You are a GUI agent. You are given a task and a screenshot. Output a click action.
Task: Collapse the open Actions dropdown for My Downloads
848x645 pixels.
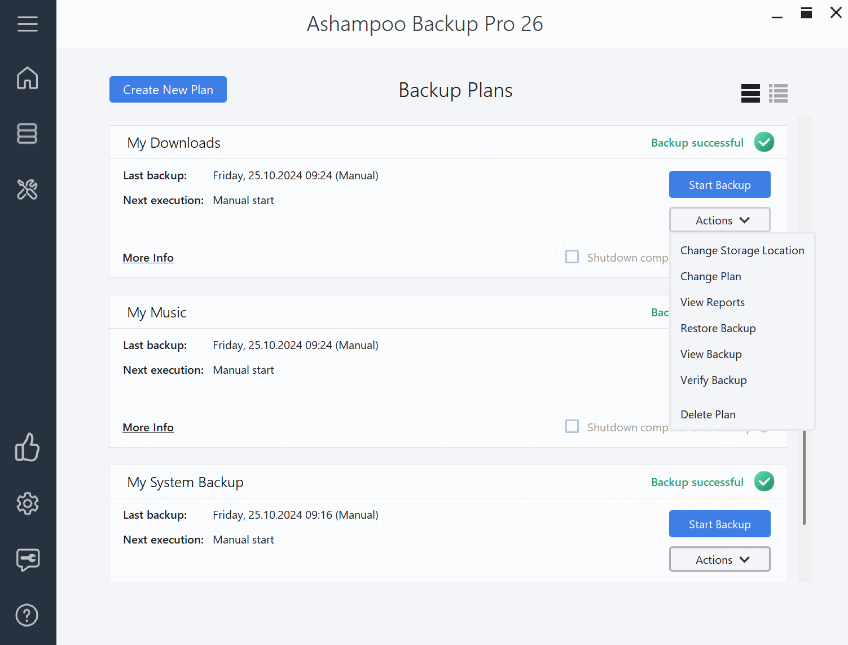[x=719, y=219]
